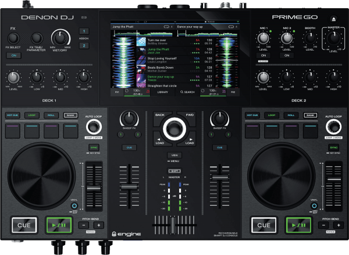Click the Deck 1 pitch fader

click(94, 189)
